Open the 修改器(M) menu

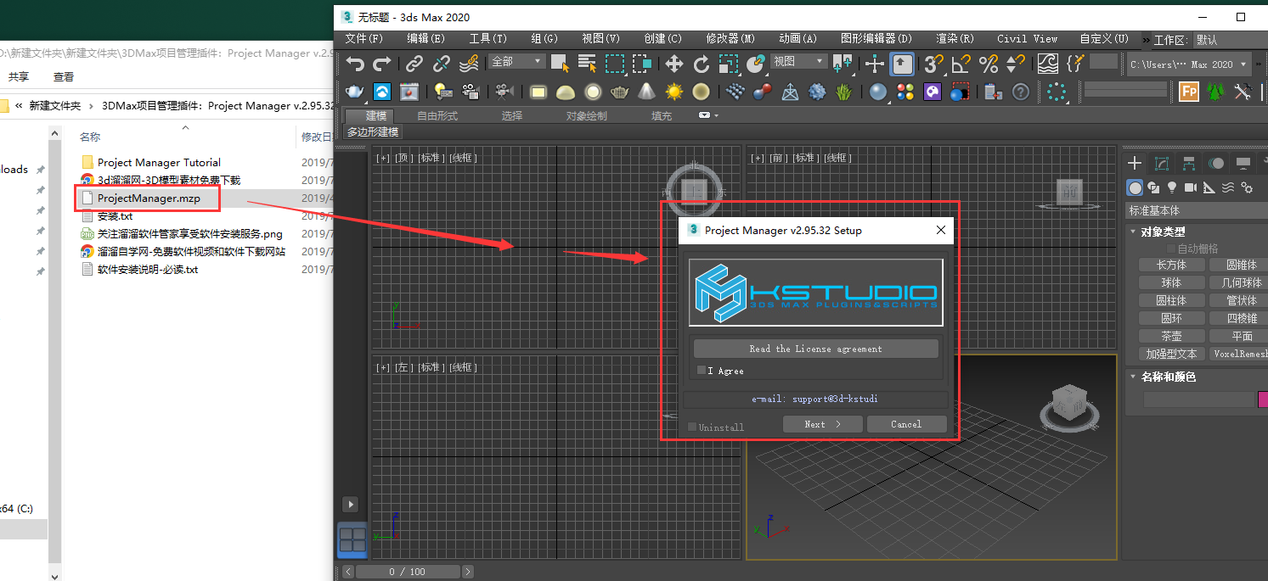730,39
